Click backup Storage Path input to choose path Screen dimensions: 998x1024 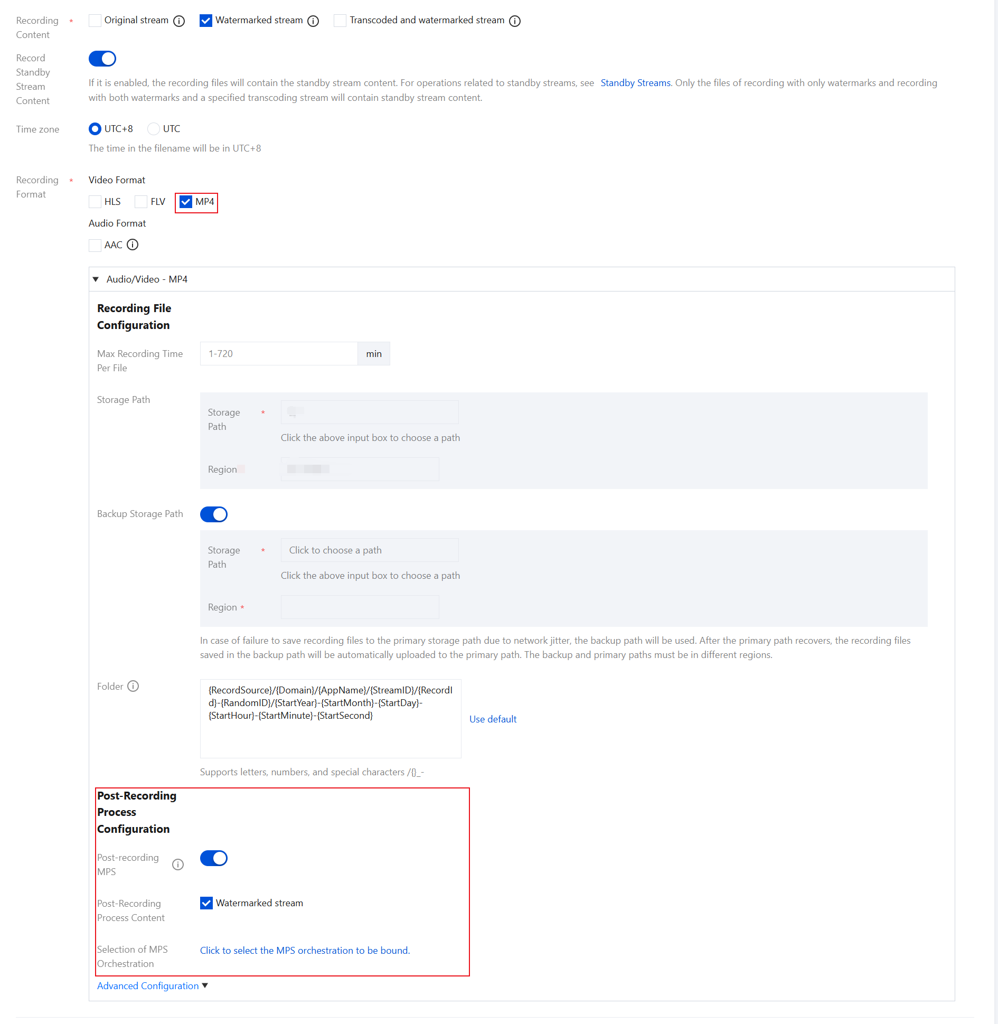click(x=370, y=550)
